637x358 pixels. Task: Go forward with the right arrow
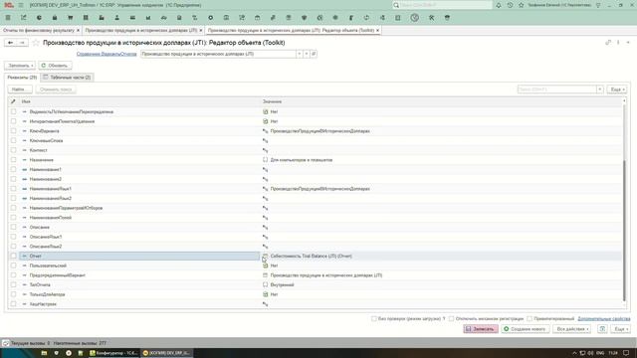click(x=22, y=43)
